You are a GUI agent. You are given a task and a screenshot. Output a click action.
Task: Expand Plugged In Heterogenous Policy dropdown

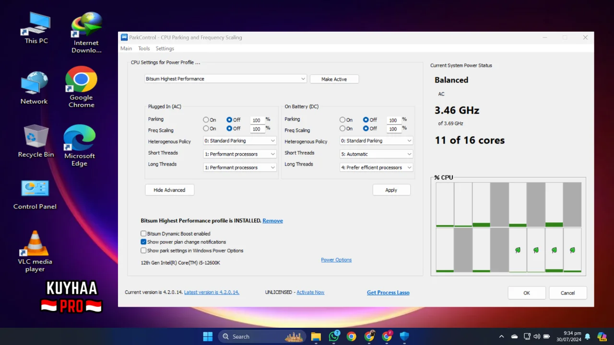tap(240, 141)
